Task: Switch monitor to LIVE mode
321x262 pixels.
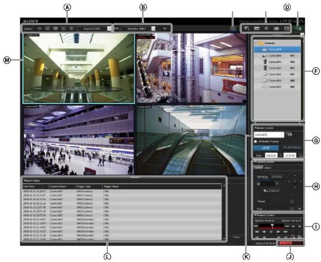Action: point(266,148)
